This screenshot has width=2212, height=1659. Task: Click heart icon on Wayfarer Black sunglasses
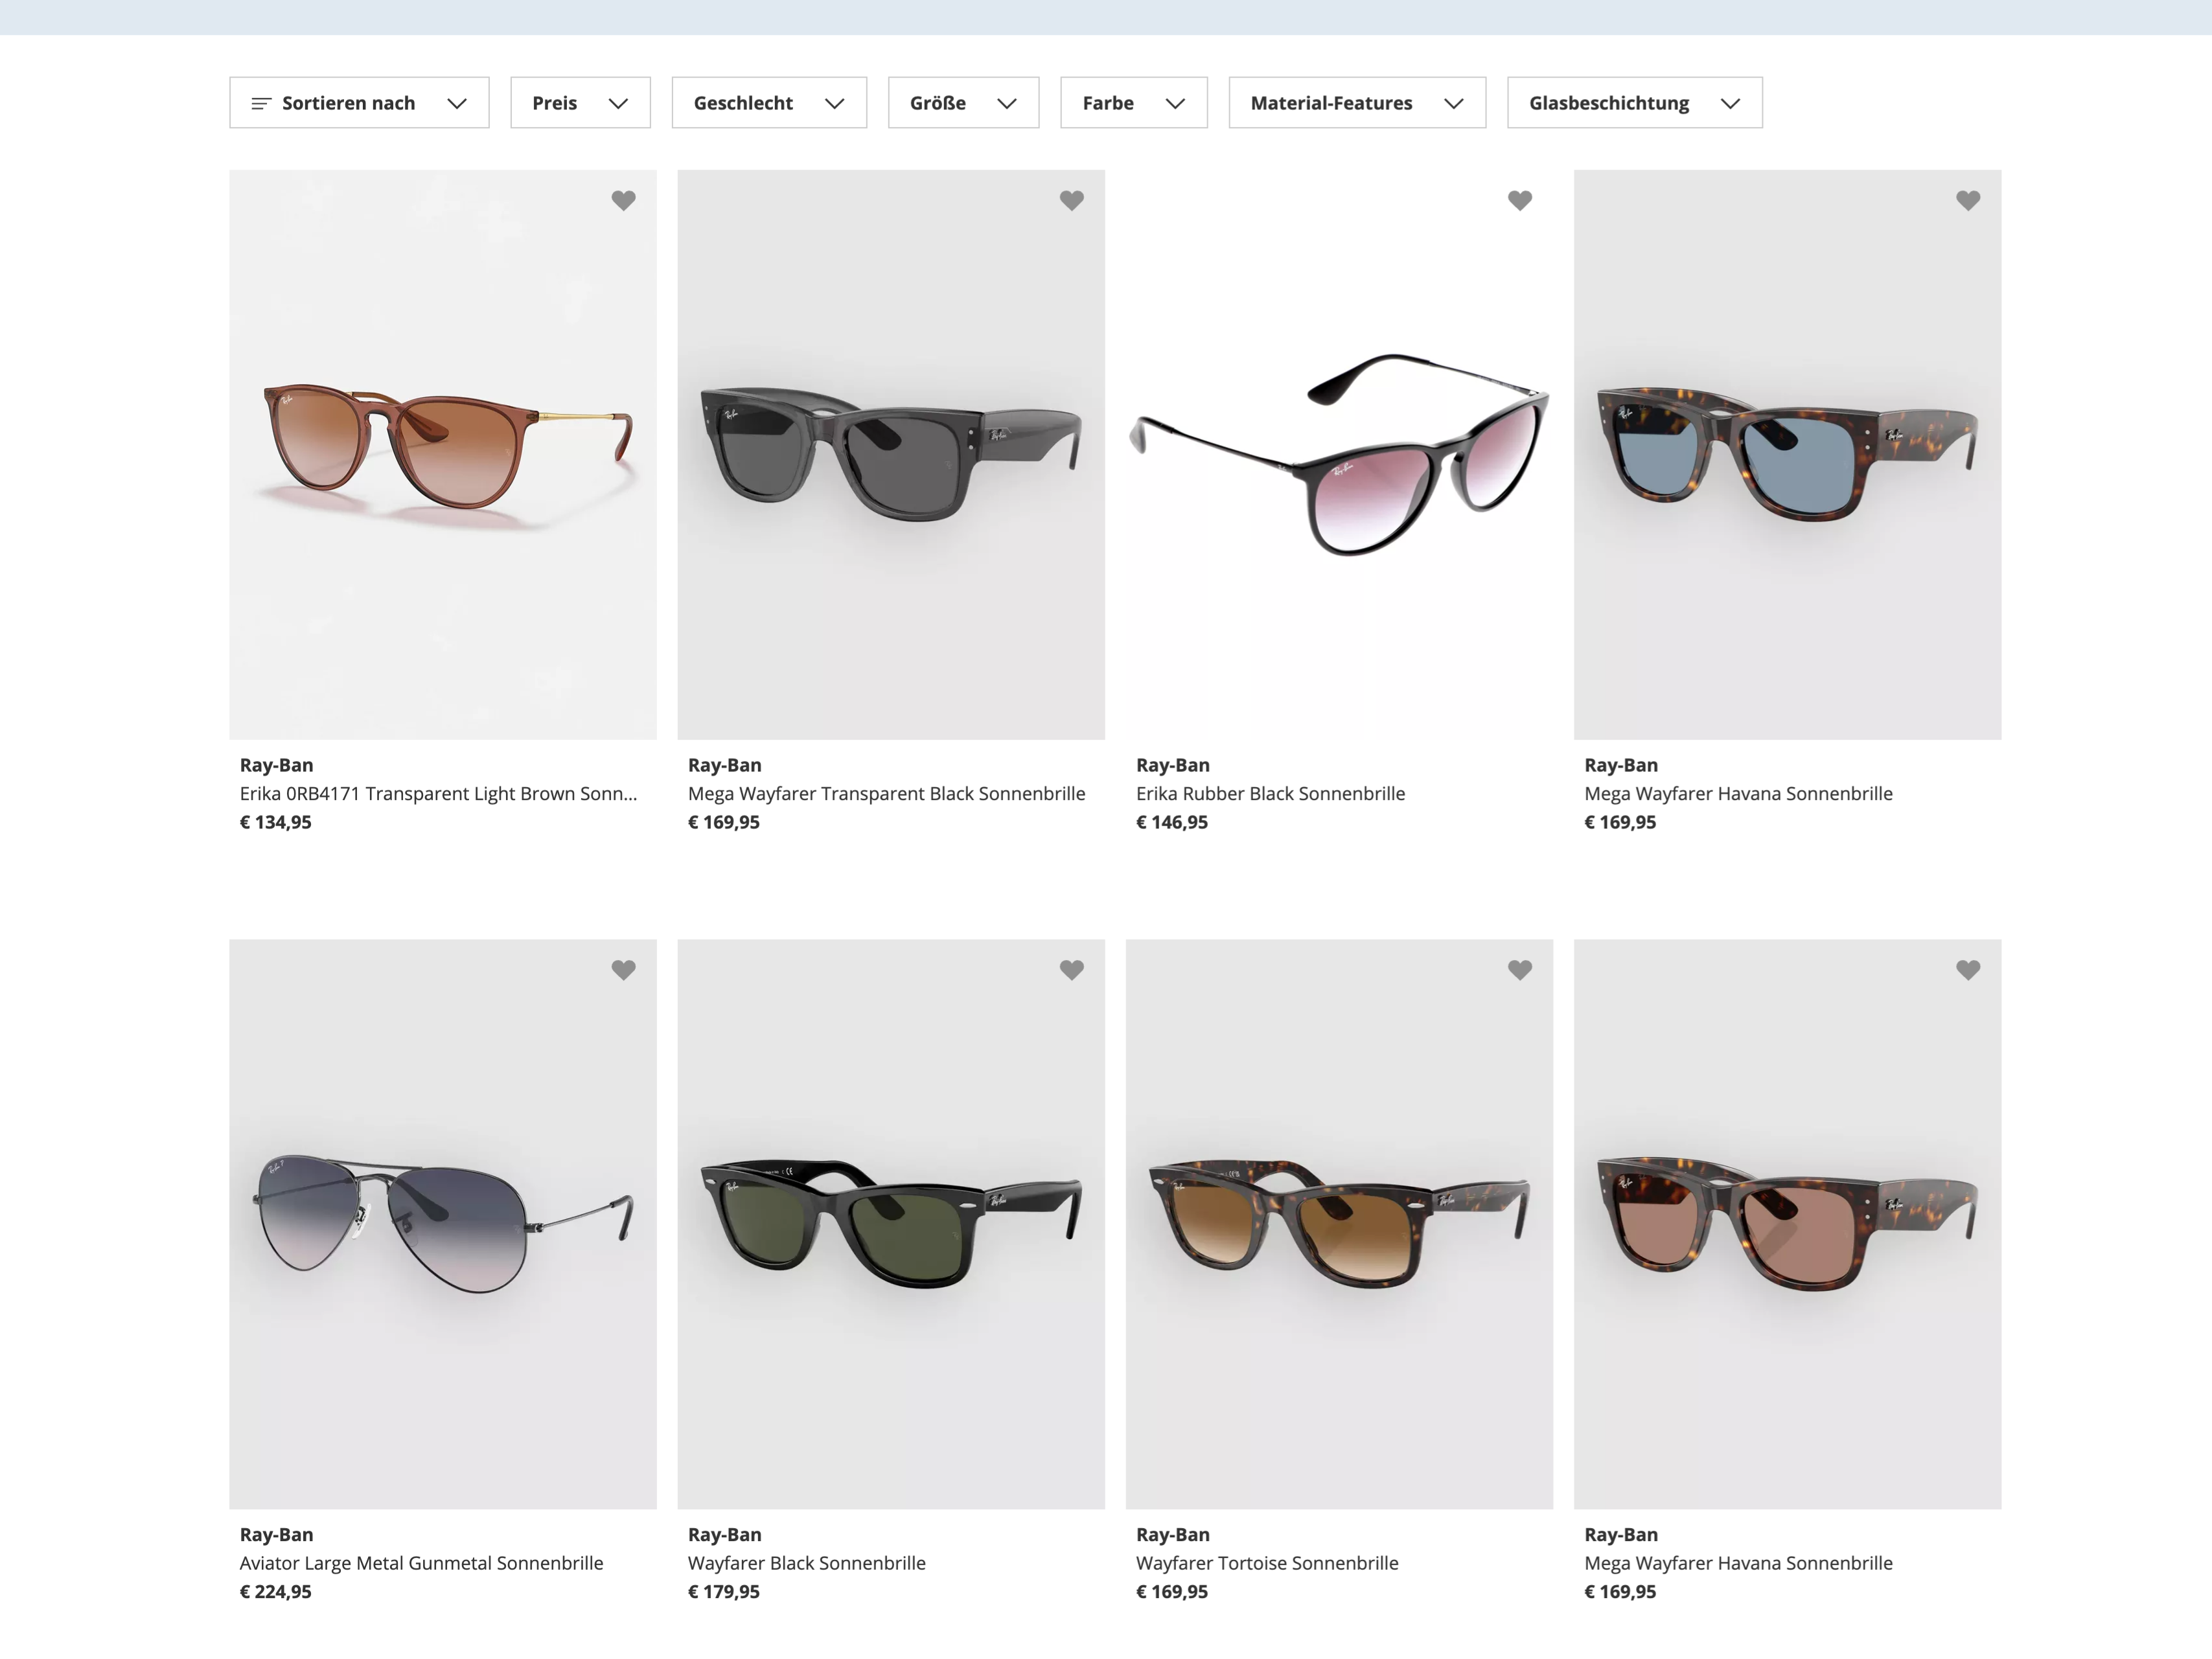click(1071, 970)
